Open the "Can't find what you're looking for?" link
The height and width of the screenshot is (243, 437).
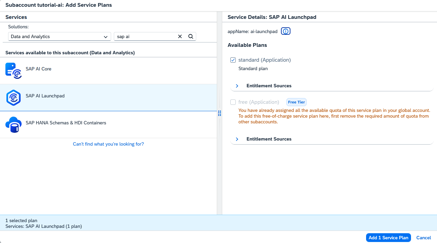(x=108, y=144)
